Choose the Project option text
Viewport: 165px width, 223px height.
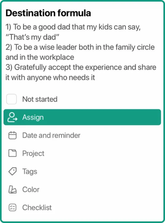[x=33, y=153]
